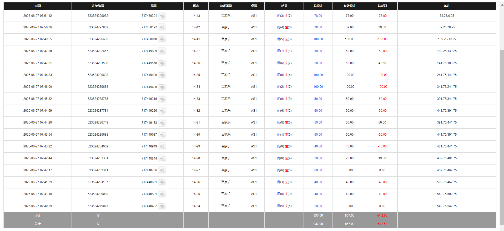Open replay icon for round 717448949
504x231 pixels.
pos(162,146)
